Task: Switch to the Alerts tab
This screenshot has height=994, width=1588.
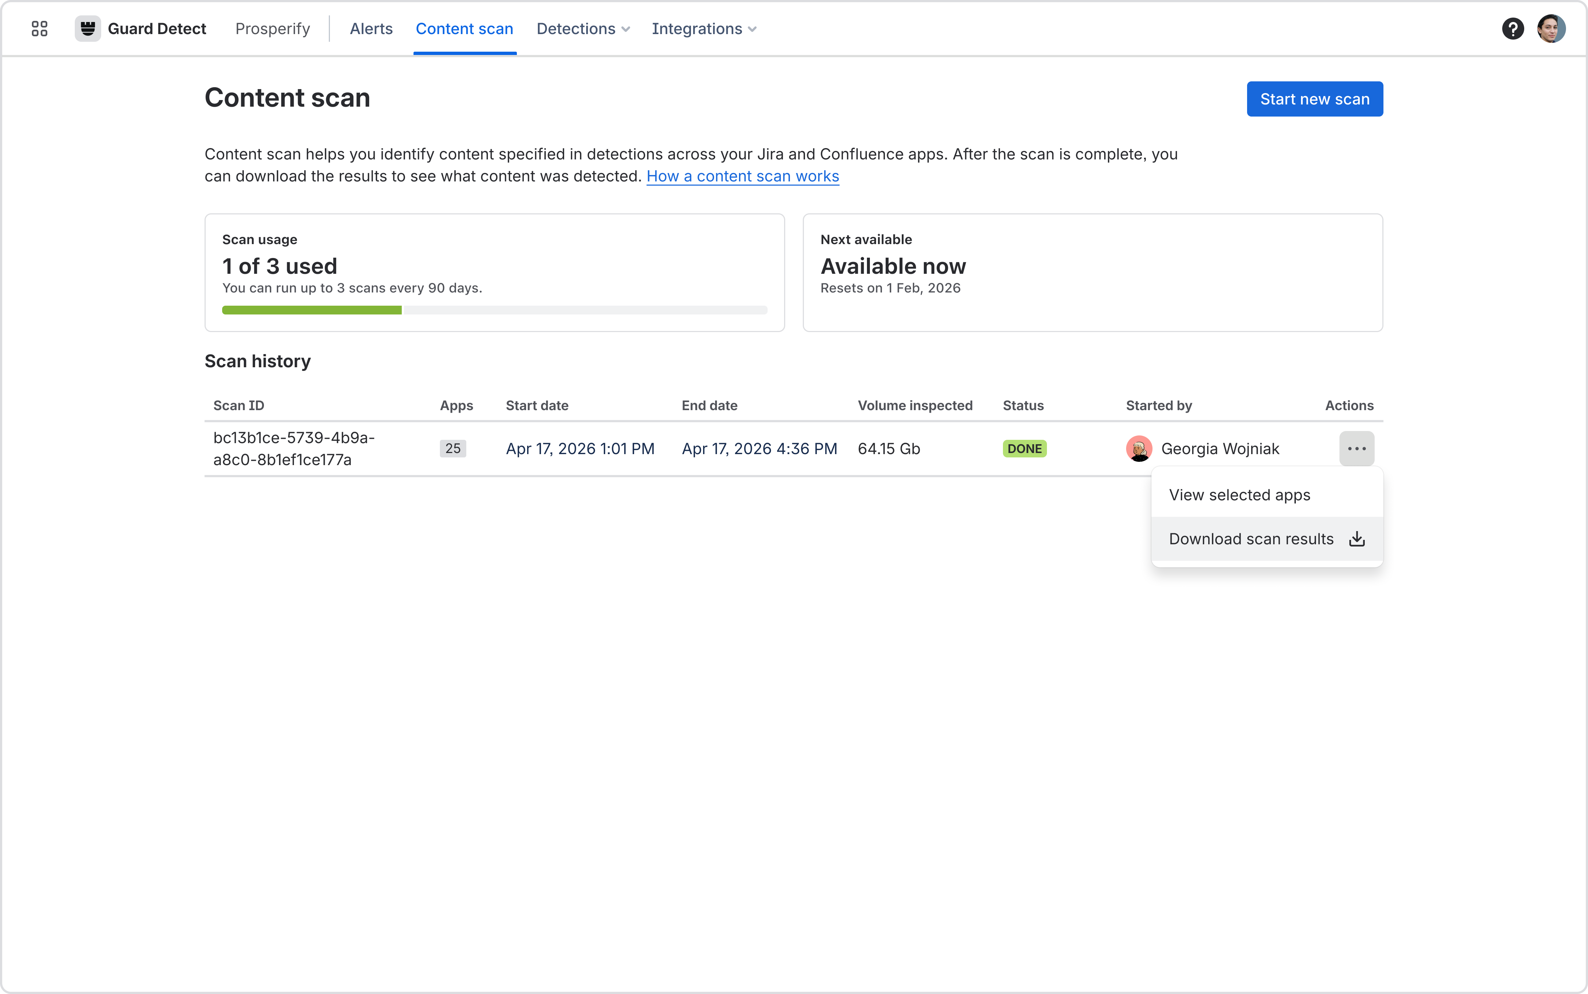Action: [x=371, y=29]
